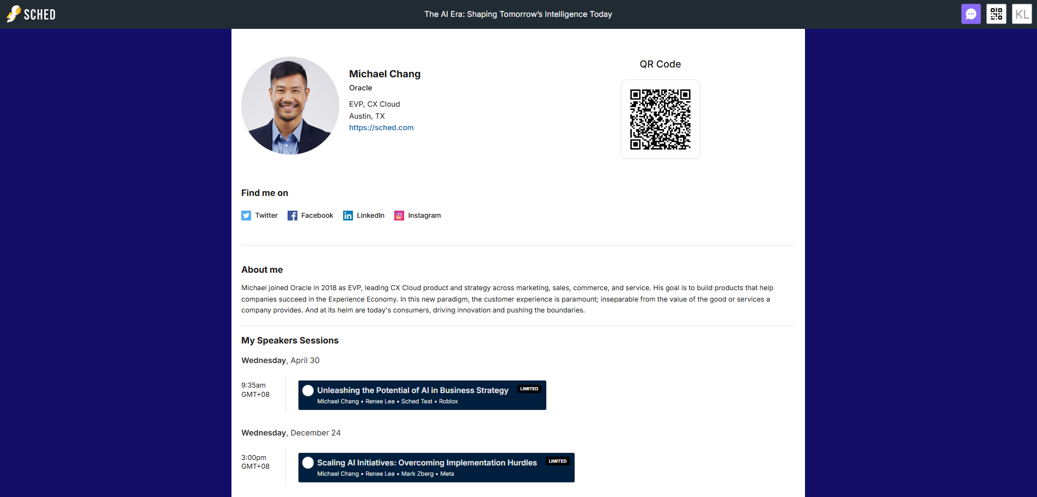Click the 'About me' heading
The height and width of the screenshot is (497, 1037).
tap(262, 269)
